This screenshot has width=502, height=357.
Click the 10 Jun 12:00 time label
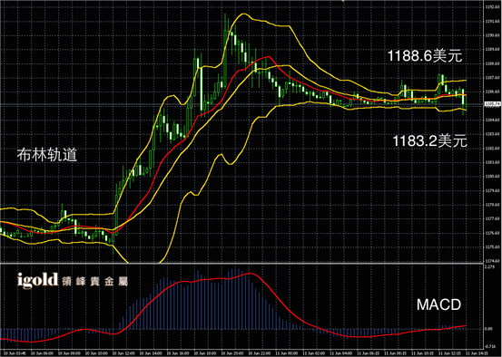123,353
